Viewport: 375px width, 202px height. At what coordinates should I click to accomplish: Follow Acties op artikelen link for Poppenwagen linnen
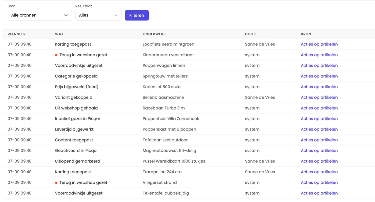[x=319, y=65]
